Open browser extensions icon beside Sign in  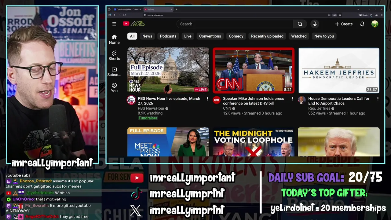pyautogui.click(x=371, y=15)
